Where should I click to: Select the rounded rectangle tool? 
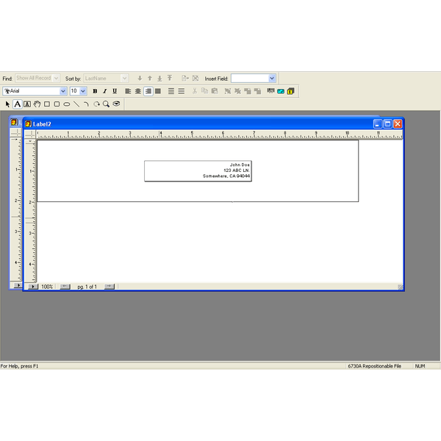click(x=57, y=104)
